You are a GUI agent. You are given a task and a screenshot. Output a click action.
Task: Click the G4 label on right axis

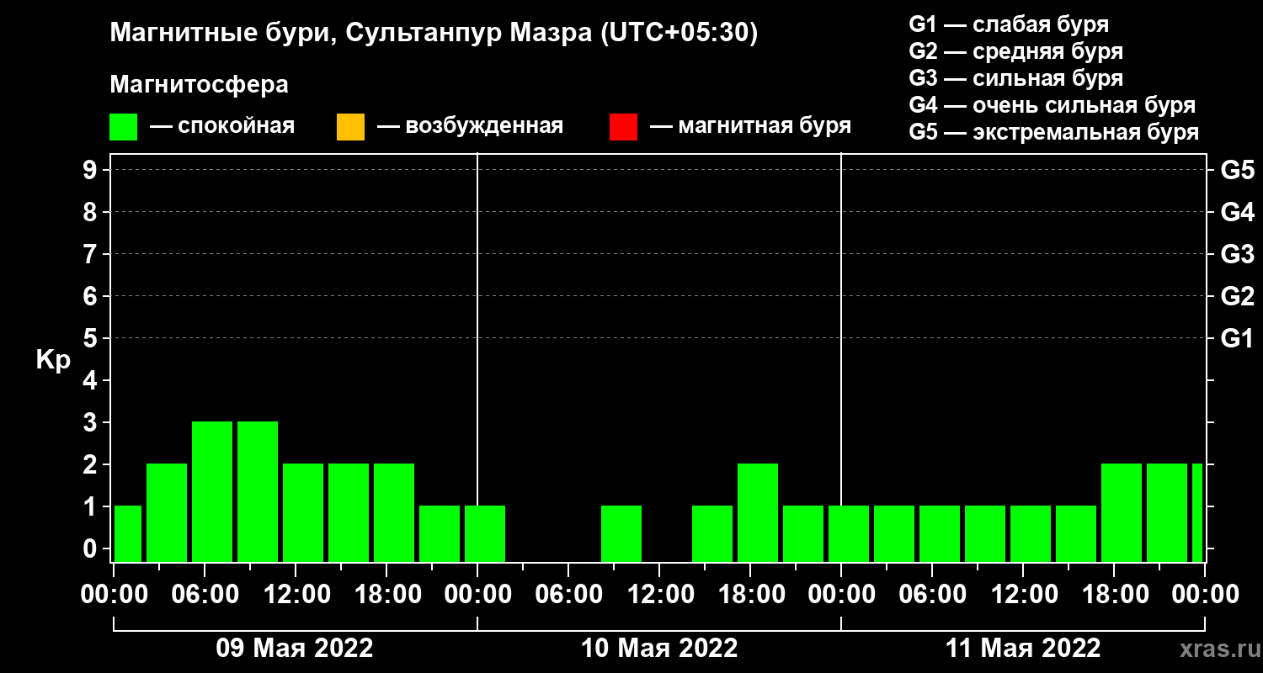click(1237, 212)
